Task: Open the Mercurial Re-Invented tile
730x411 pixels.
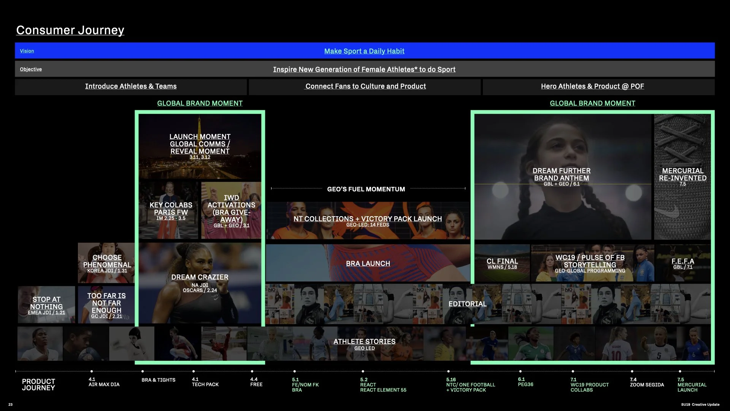Action: point(682,177)
